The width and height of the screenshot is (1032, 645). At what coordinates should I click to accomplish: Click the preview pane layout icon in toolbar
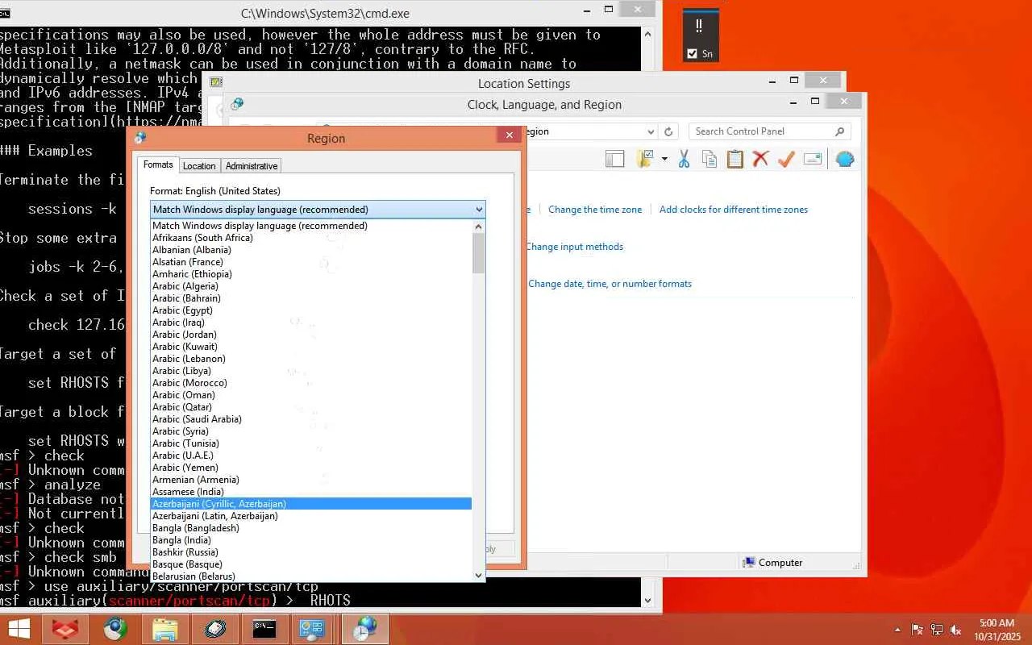click(614, 159)
